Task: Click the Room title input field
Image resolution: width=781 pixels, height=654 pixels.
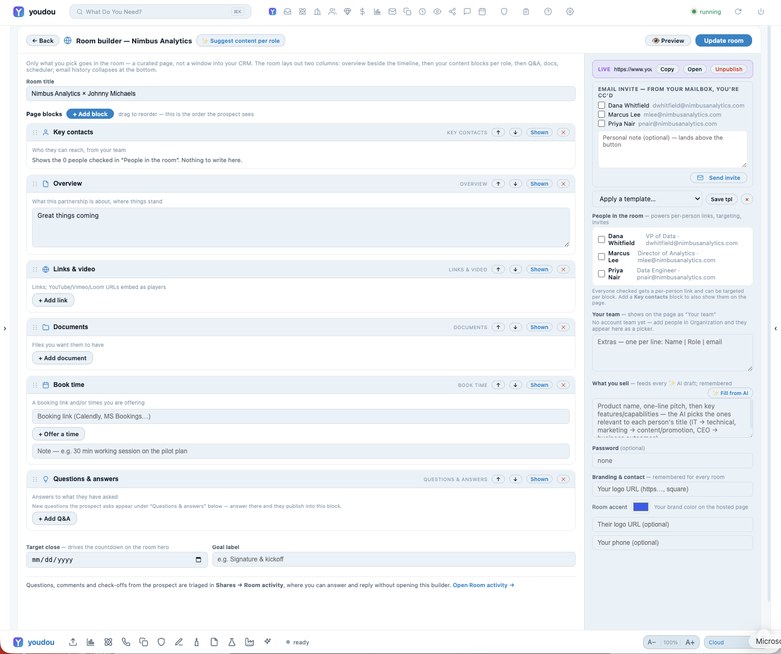Action: 301,94
